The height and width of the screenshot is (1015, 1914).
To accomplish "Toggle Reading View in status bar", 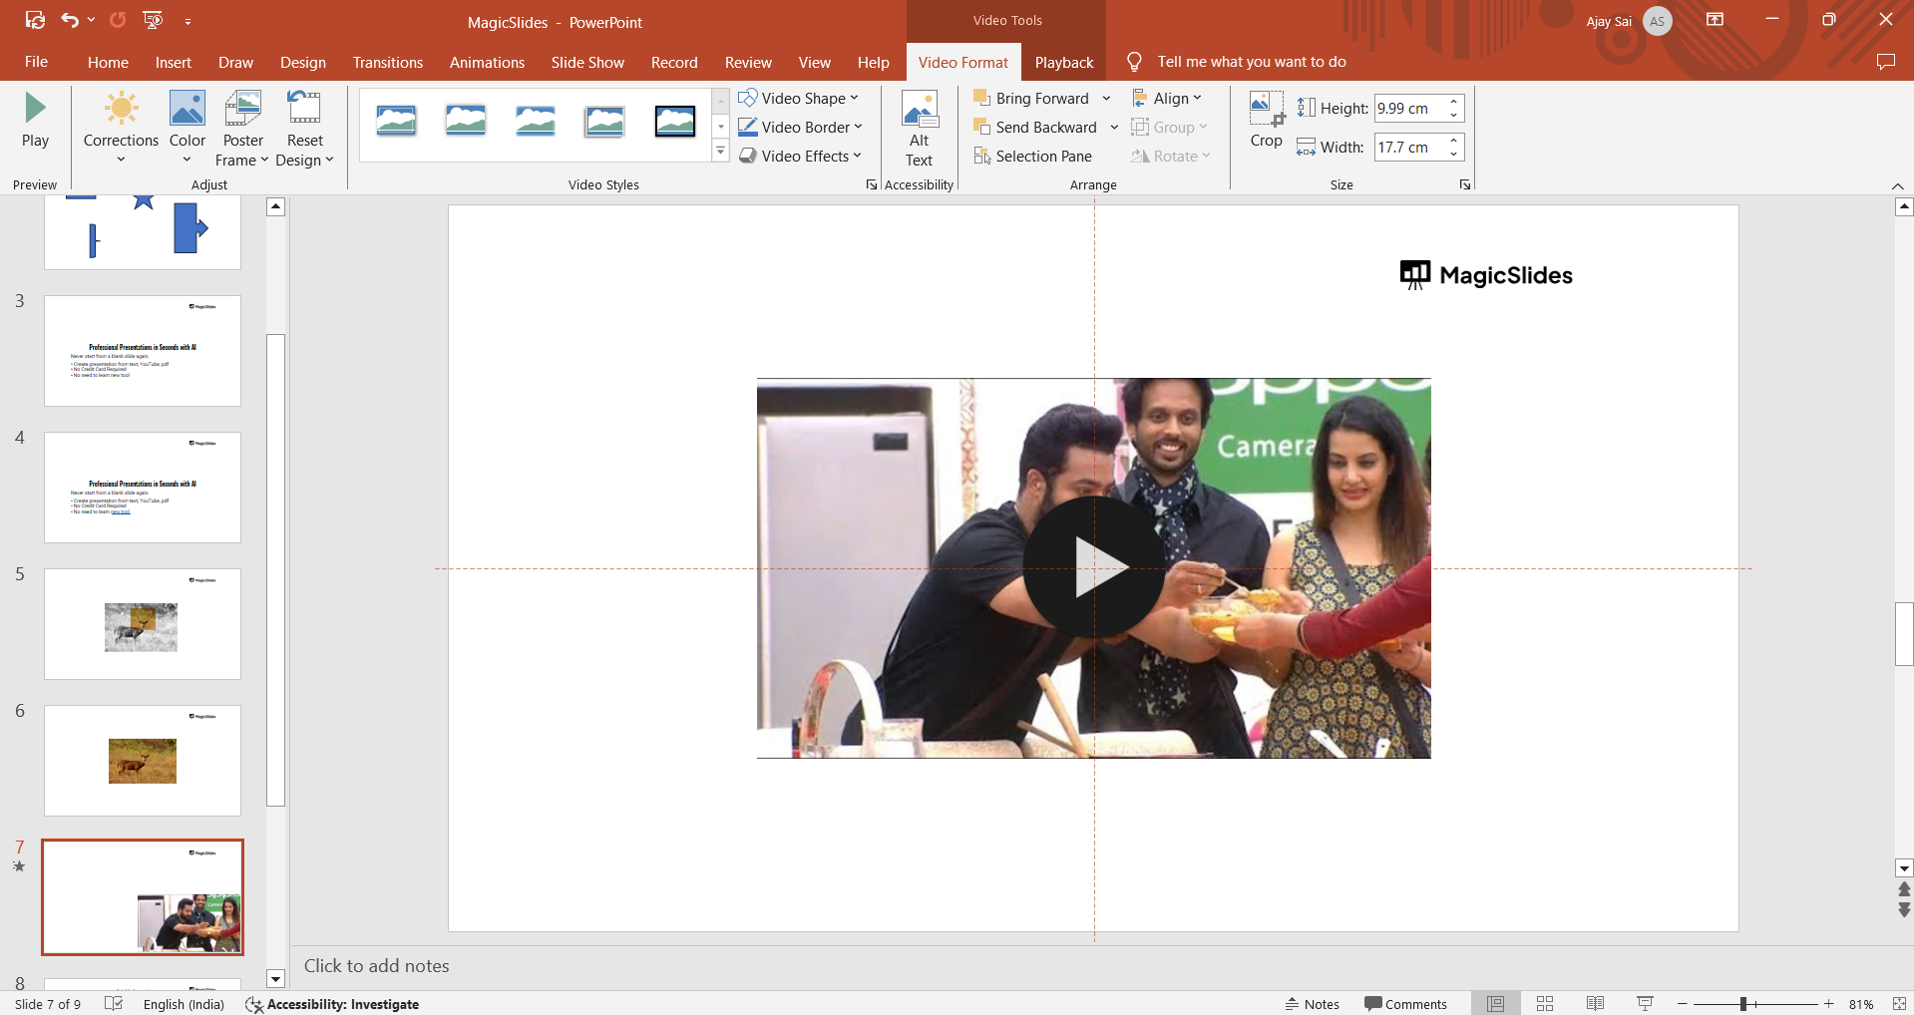I will click(x=1595, y=1004).
